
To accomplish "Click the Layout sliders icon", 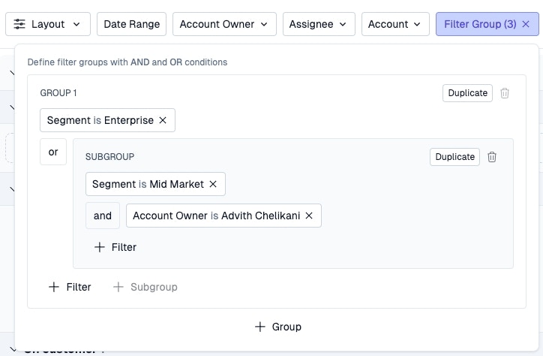I will pos(19,24).
